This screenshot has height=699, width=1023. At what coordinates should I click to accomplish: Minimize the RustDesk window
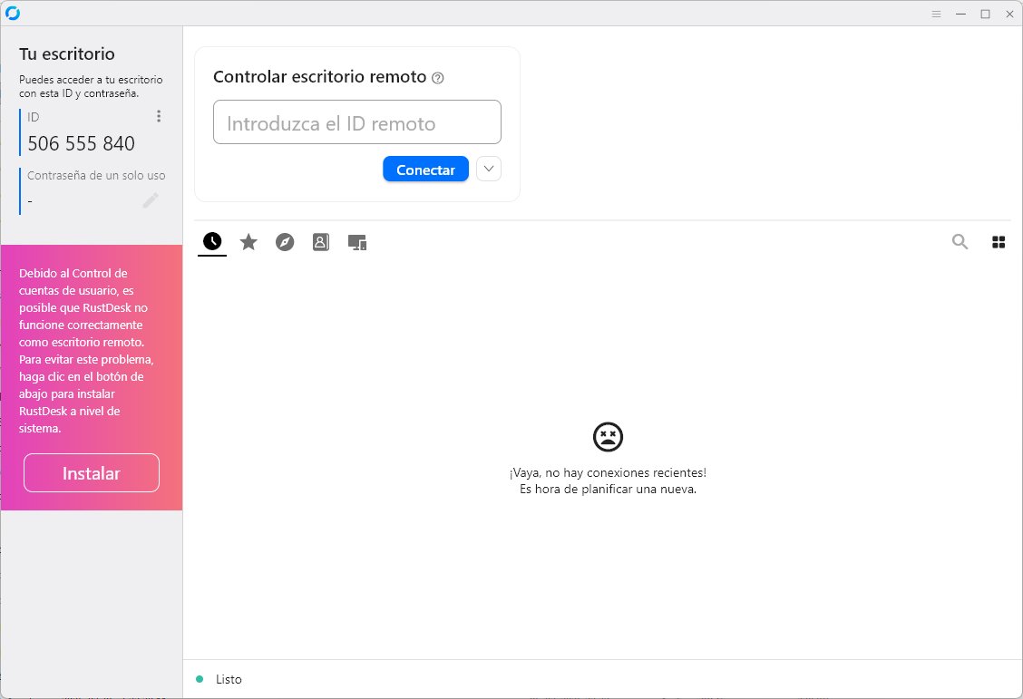(960, 14)
